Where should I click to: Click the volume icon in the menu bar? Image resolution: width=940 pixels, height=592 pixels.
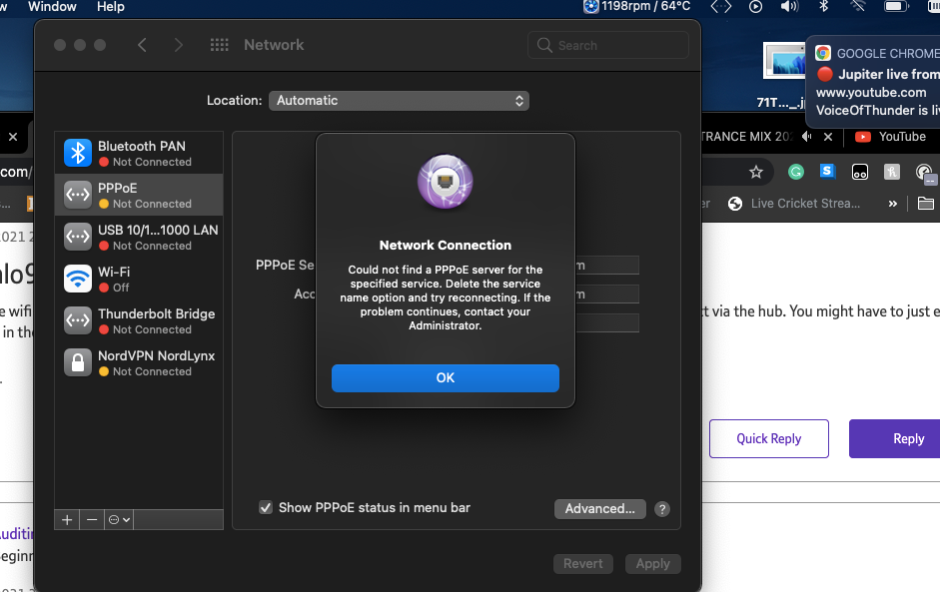coord(789,7)
